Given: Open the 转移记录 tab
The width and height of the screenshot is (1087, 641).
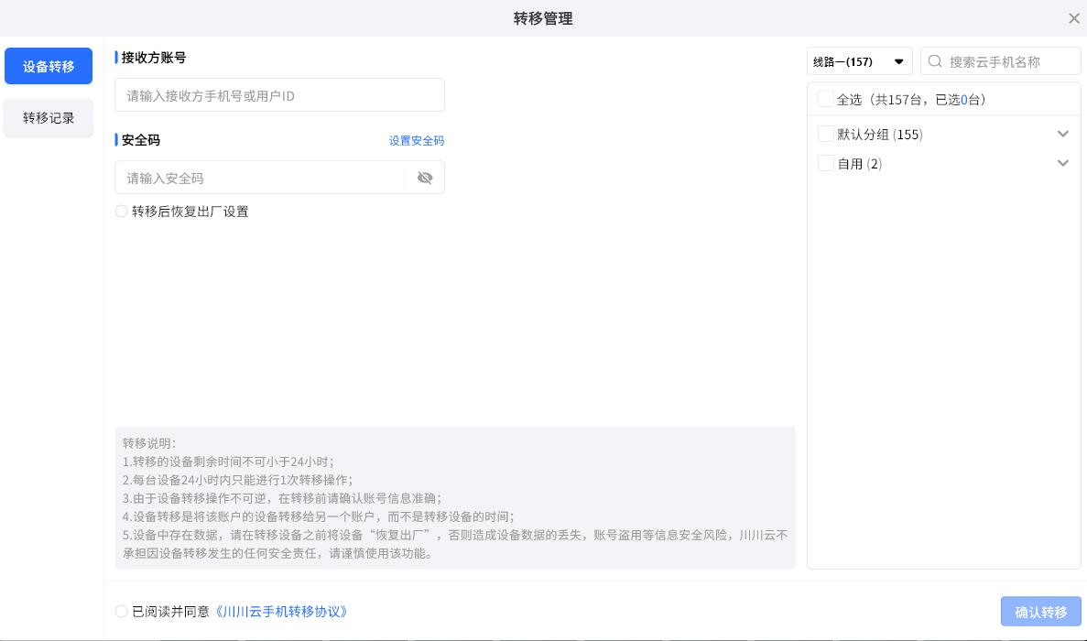Looking at the screenshot, I should pyautogui.click(x=49, y=118).
